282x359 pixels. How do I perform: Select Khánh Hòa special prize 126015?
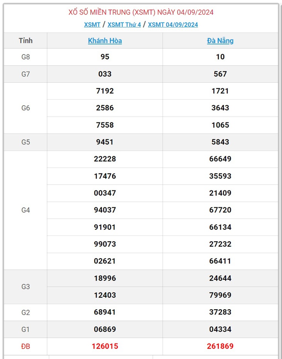click(x=105, y=346)
